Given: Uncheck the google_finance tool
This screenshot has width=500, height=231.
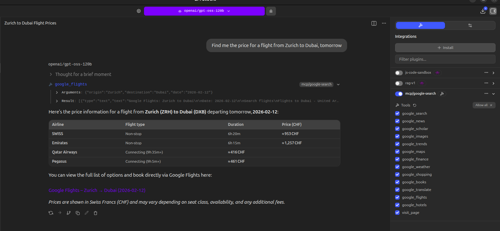Looking at the screenshot, I should coord(397,159).
